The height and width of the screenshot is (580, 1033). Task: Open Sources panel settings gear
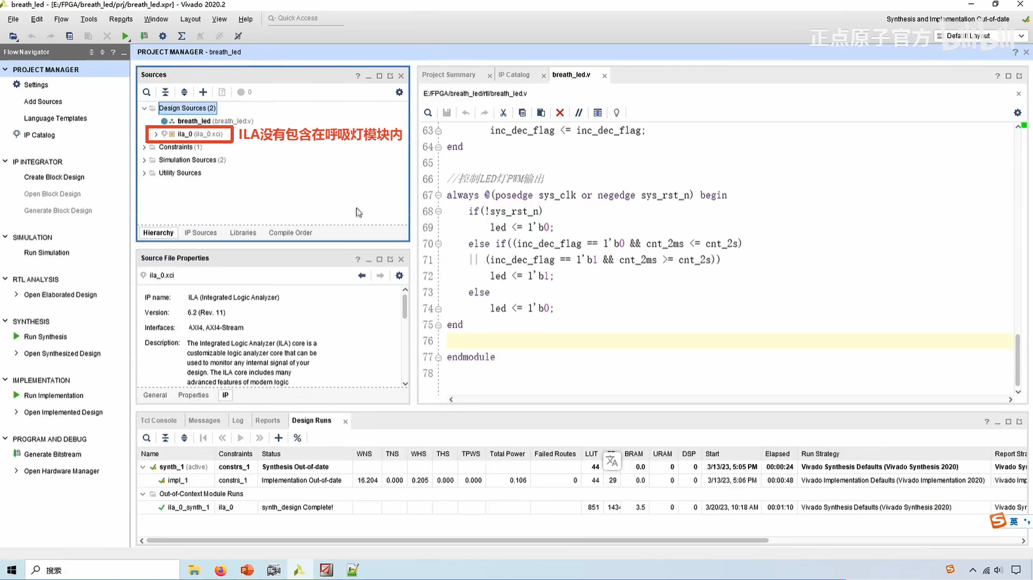tap(399, 92)
